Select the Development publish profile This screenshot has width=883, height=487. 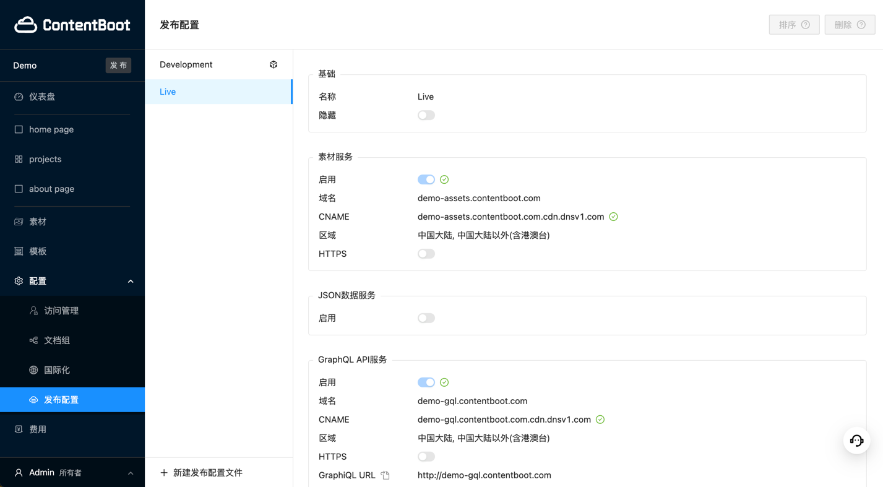pos(218,64)
